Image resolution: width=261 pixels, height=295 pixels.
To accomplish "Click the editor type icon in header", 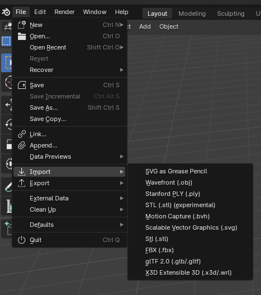I will [x=7, y=26].
